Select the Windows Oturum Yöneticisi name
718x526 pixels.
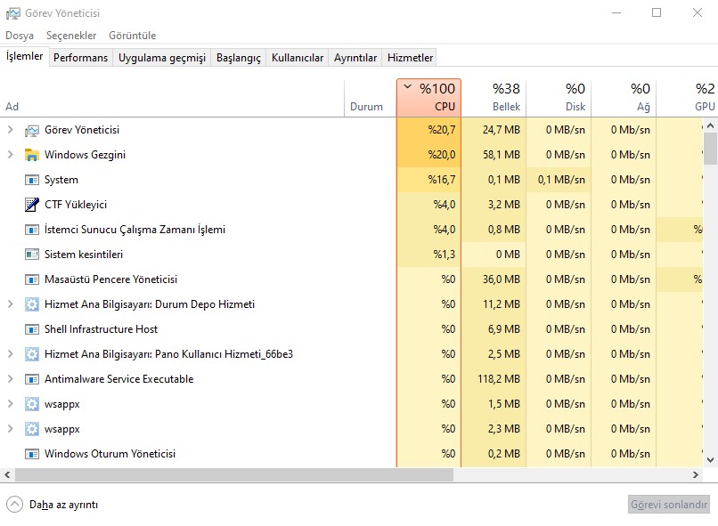tap(110, 454)
